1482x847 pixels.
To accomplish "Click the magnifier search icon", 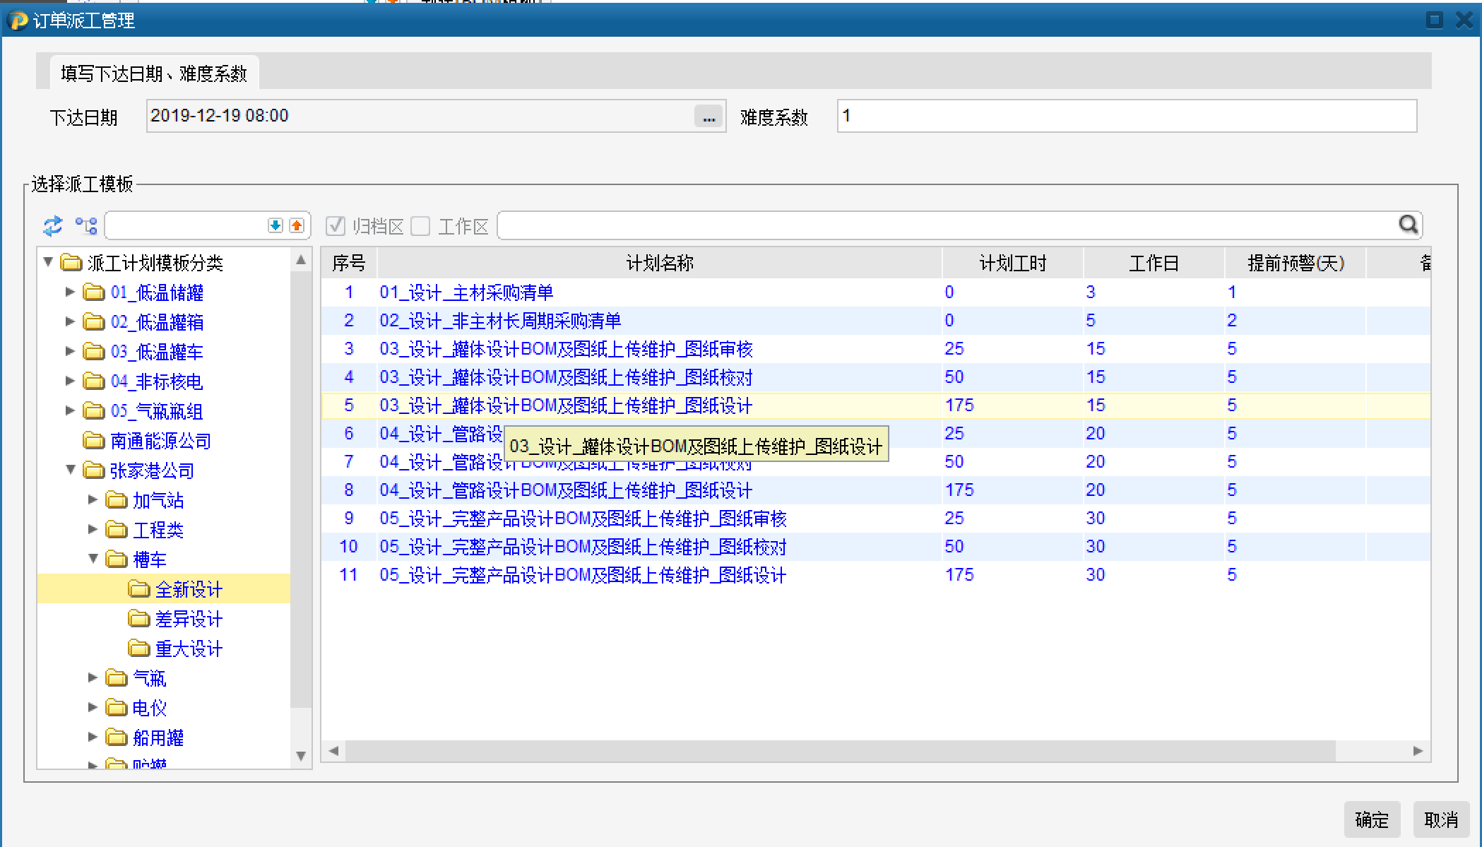I will coord(1408,225).
